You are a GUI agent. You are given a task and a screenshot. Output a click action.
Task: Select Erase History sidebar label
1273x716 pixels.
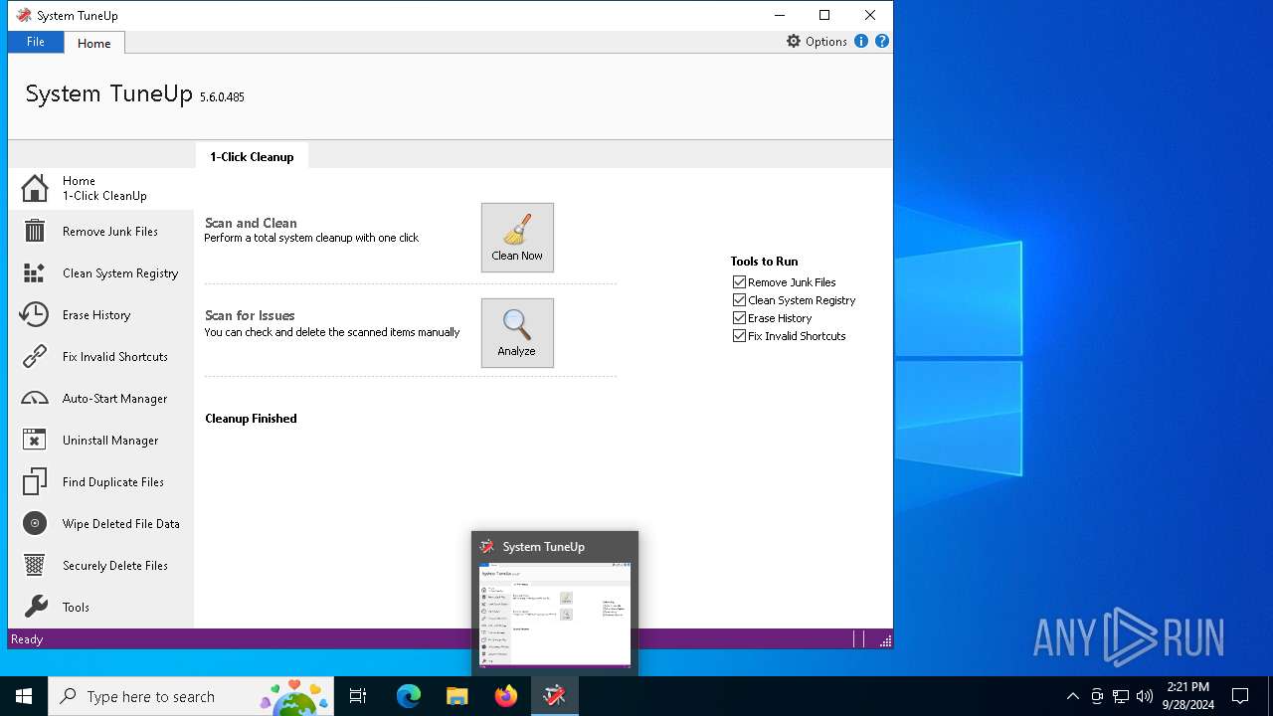96,314
